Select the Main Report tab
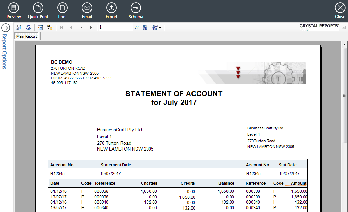The width and height of the screenshot is (348, 212). tap(27, 36)
